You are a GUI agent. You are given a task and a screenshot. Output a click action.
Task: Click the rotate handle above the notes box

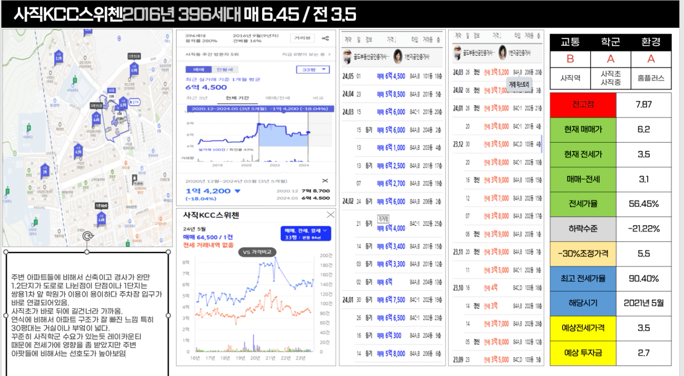pos(88,236)
